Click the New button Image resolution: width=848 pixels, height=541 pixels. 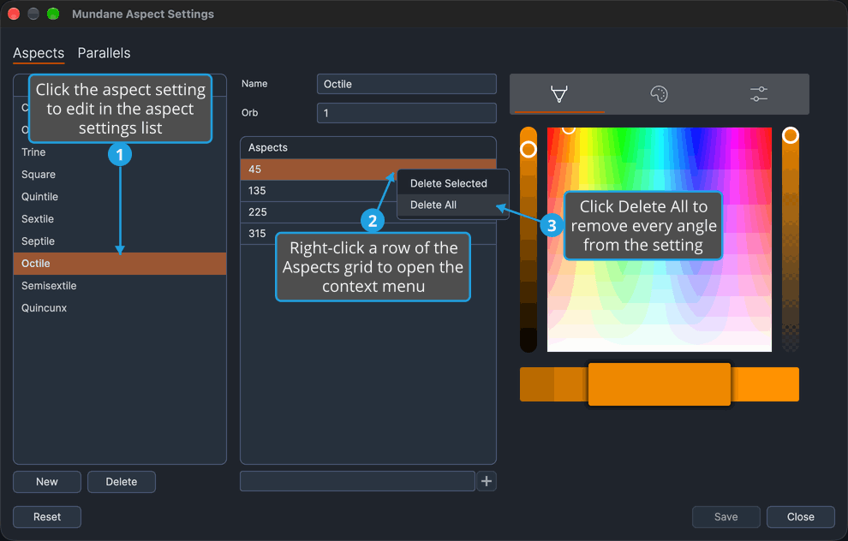click(47, 482)
